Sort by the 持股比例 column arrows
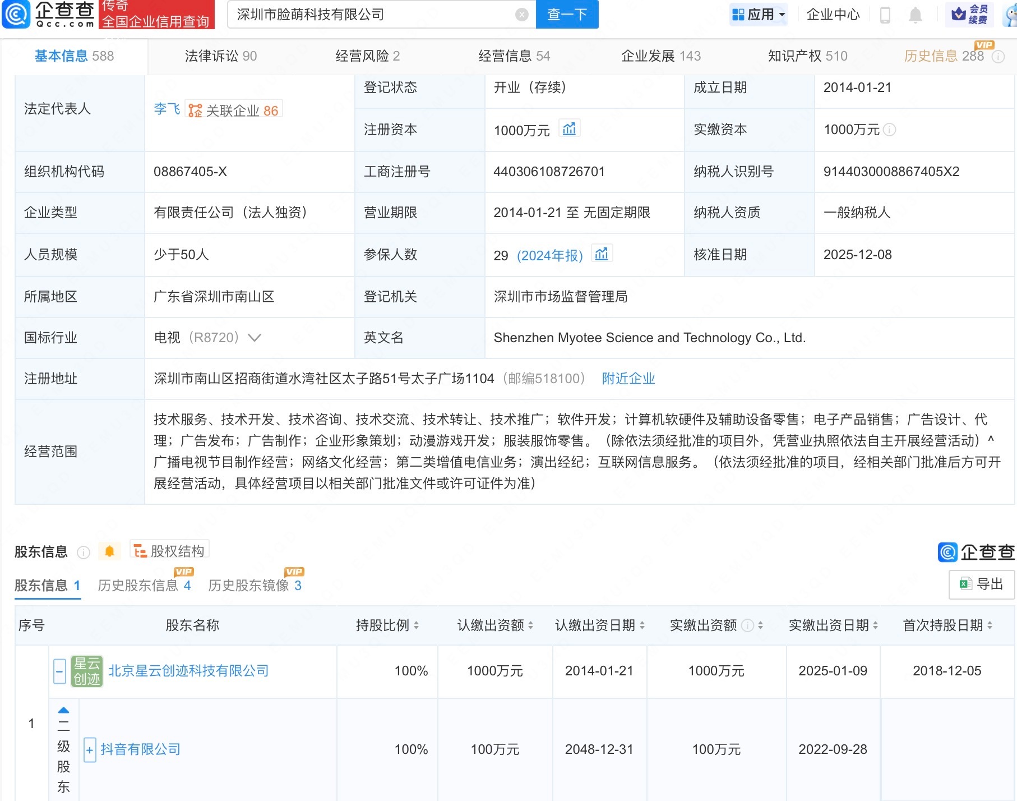This screenshot has width=1017, height=801. coord(415,625)
